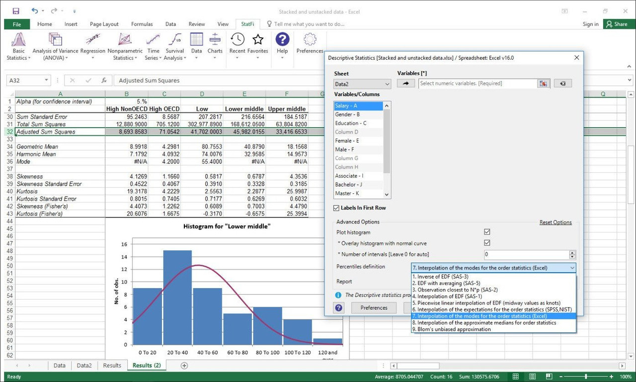This screenshot has width=636, height=382.
Task: Select Gender - B in variables list
Action: (358, 114)
